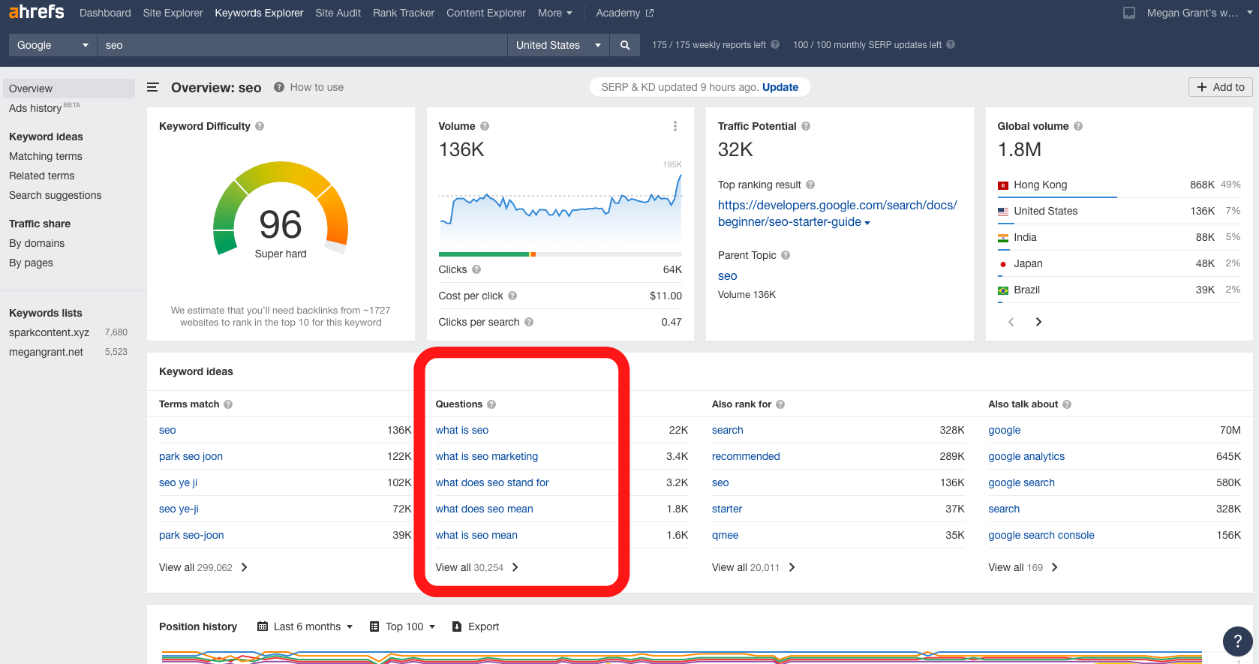Open Site Explorer tab
1259x664 pixels.
coord(173,13)
